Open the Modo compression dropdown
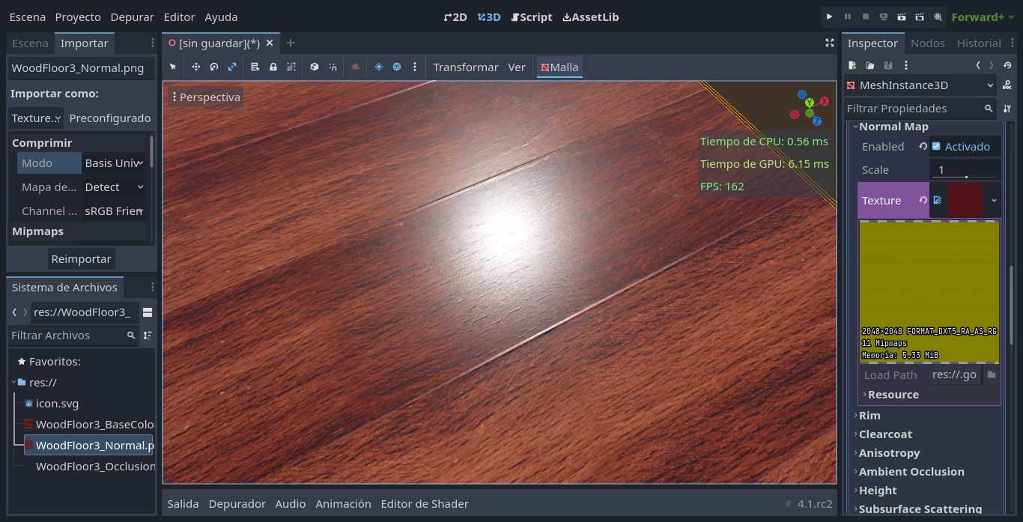 [114, 163]
